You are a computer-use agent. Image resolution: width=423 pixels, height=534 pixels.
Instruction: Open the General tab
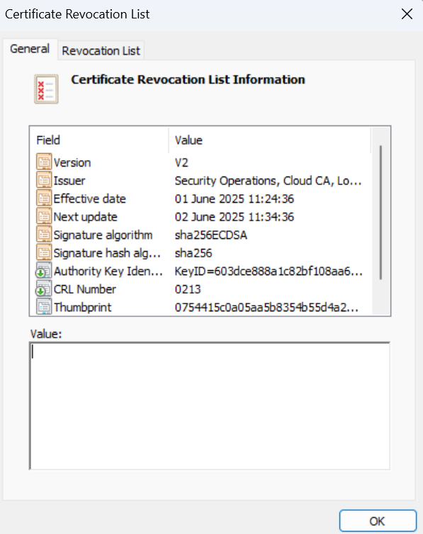coord(30,49)
